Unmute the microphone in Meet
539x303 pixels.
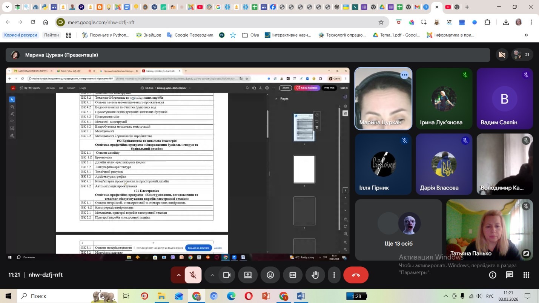pyautogui.click(x=193, y=275)
